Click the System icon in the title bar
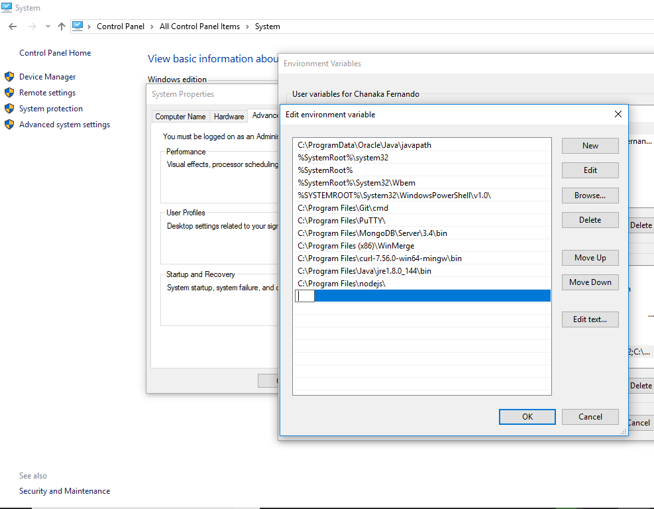Screen dimensions: 654x509 [7, 7]
